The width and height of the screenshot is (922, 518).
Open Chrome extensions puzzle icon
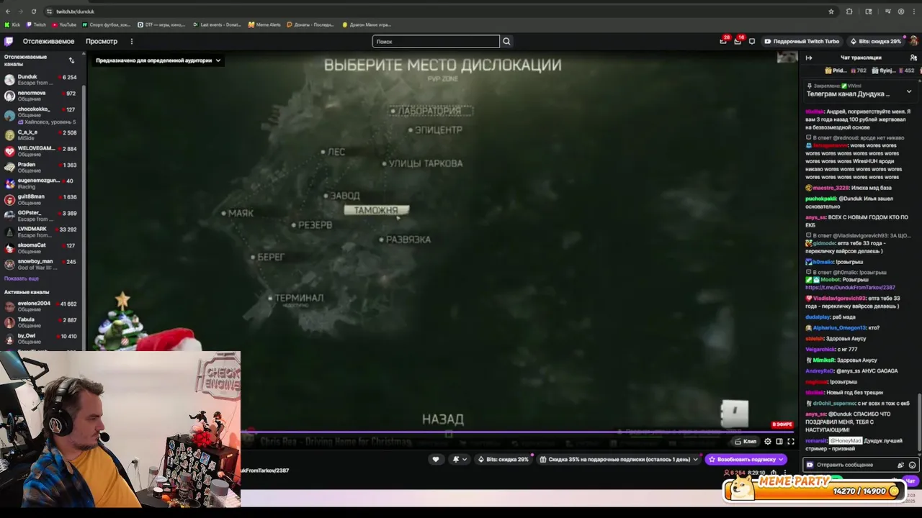(x=850, y=12)
